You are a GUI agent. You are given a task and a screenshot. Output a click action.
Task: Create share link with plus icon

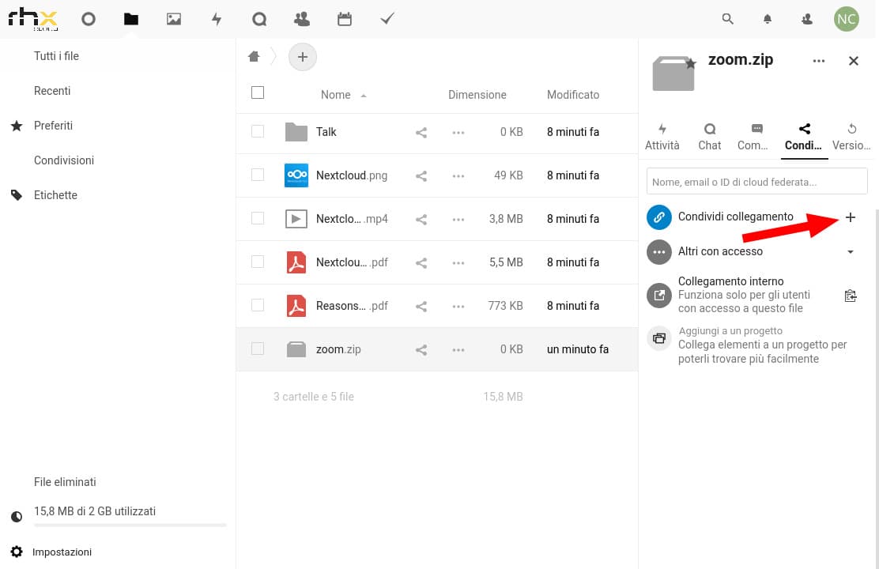(x=851, y=217)
